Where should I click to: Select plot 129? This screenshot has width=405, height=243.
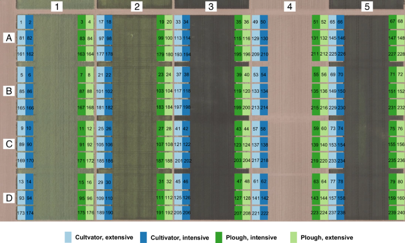(x=255, y=38)
